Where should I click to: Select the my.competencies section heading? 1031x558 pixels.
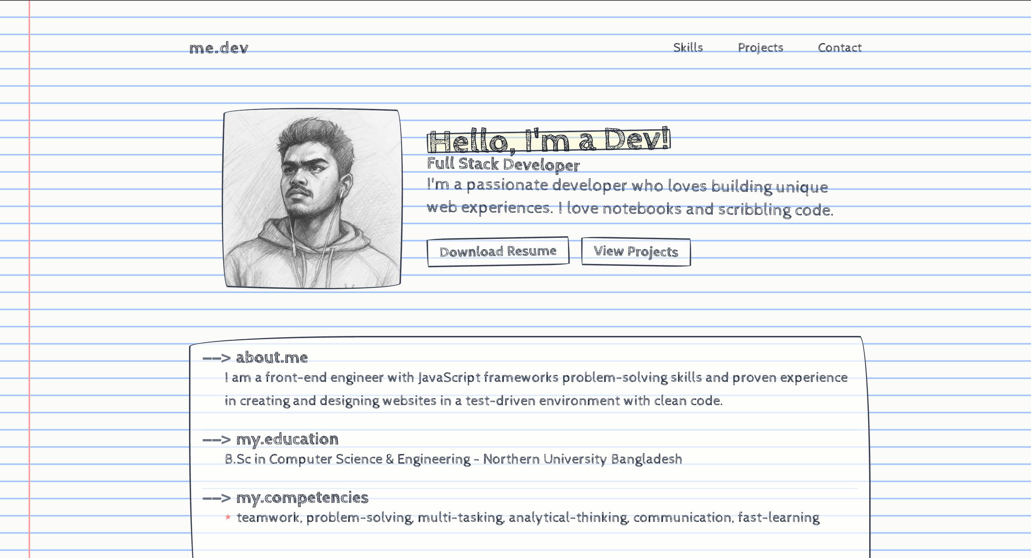coord(302,497)
